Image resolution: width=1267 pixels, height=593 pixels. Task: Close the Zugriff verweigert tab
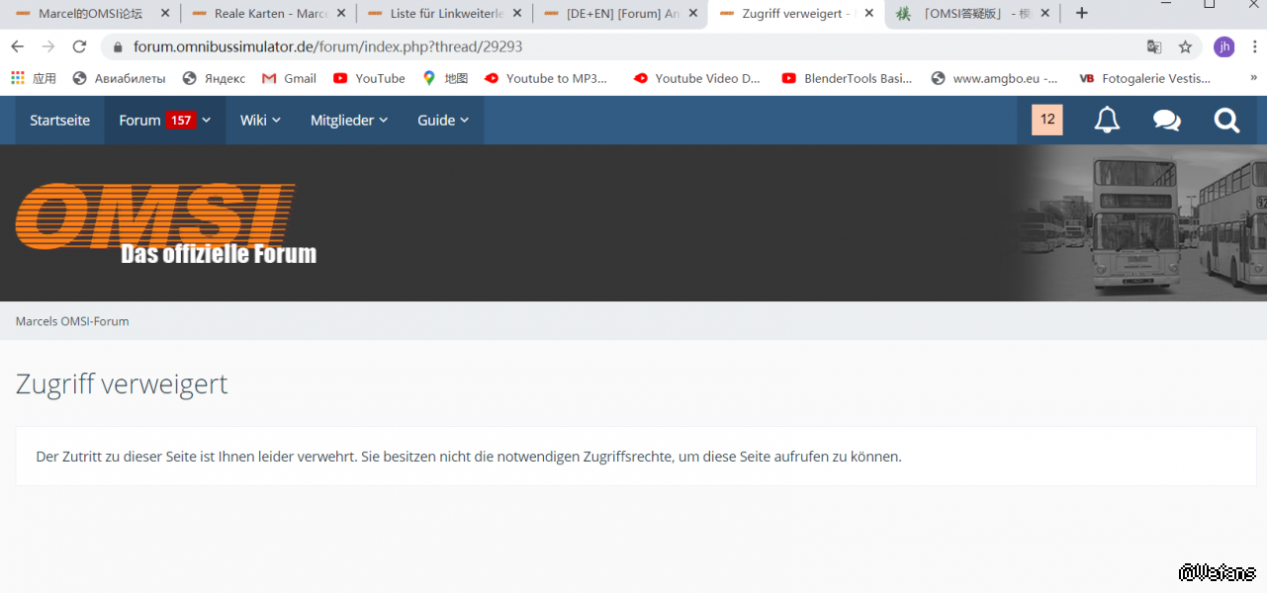click(x=869, y=14)
